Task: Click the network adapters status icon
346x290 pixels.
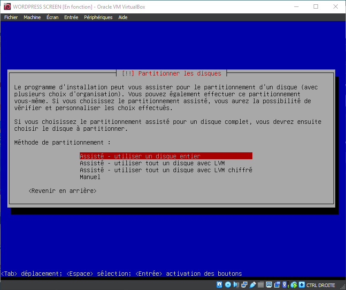Action: tap(244, 285)
